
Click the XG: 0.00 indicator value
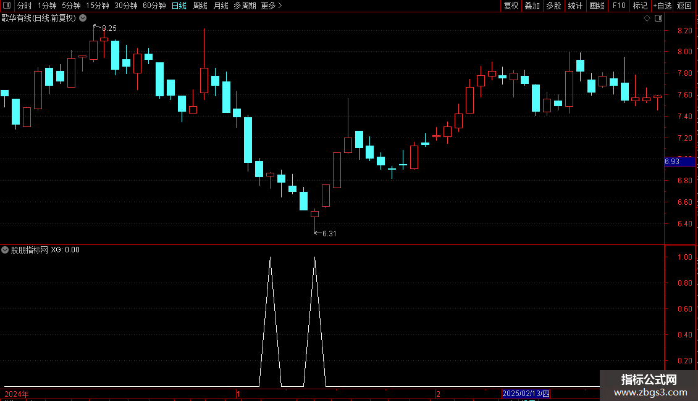65,250
